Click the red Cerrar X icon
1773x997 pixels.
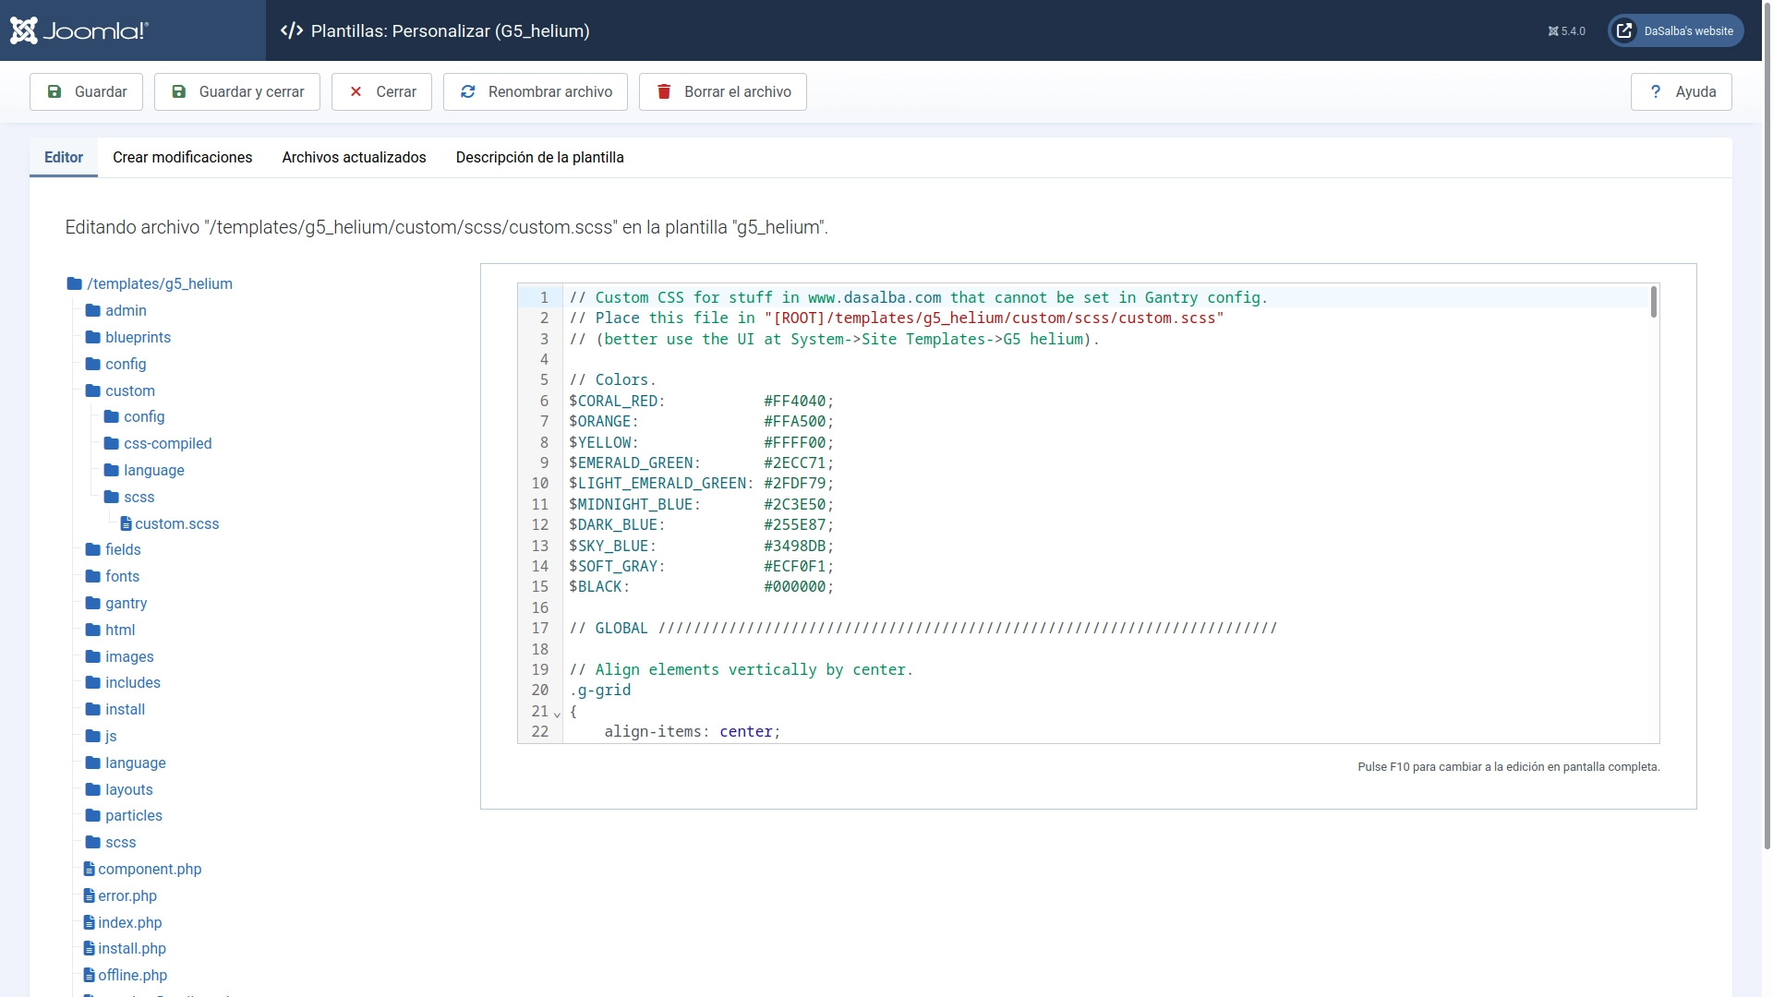356,91
